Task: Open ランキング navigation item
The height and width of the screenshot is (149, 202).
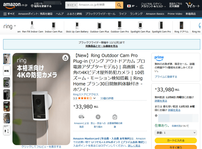Action: tap(136, 14)
